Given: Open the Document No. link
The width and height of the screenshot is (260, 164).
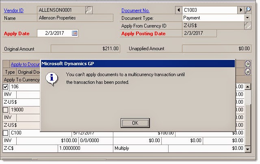Looking at the screenshot, I should (x=135, y=11).
